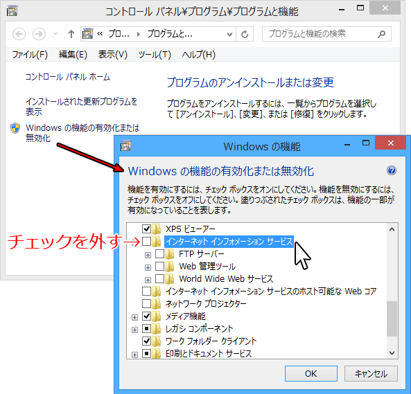Open the ファイル(F) menu
This screenshot has width=411, height=394.
tap(30, 55)
